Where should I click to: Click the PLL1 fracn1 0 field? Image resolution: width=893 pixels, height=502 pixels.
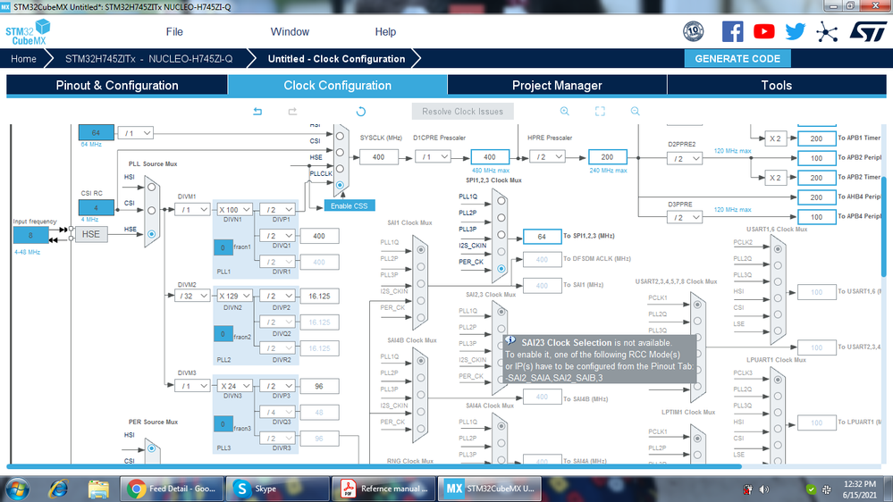[223, 247]
